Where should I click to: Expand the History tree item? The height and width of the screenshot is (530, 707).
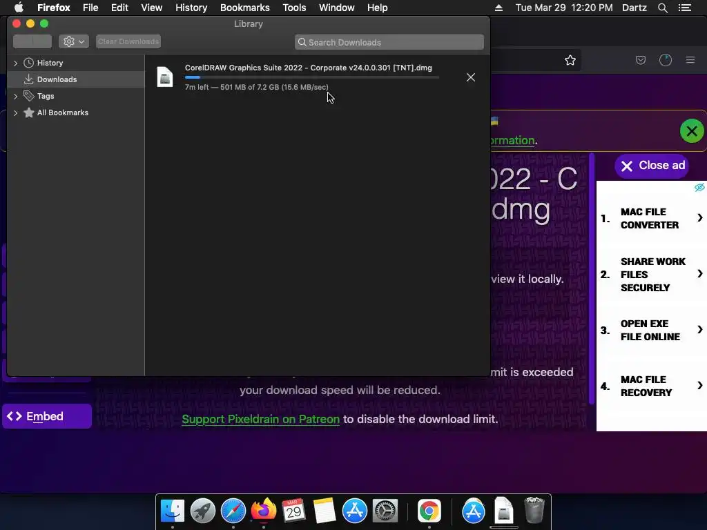pos(16,63)
